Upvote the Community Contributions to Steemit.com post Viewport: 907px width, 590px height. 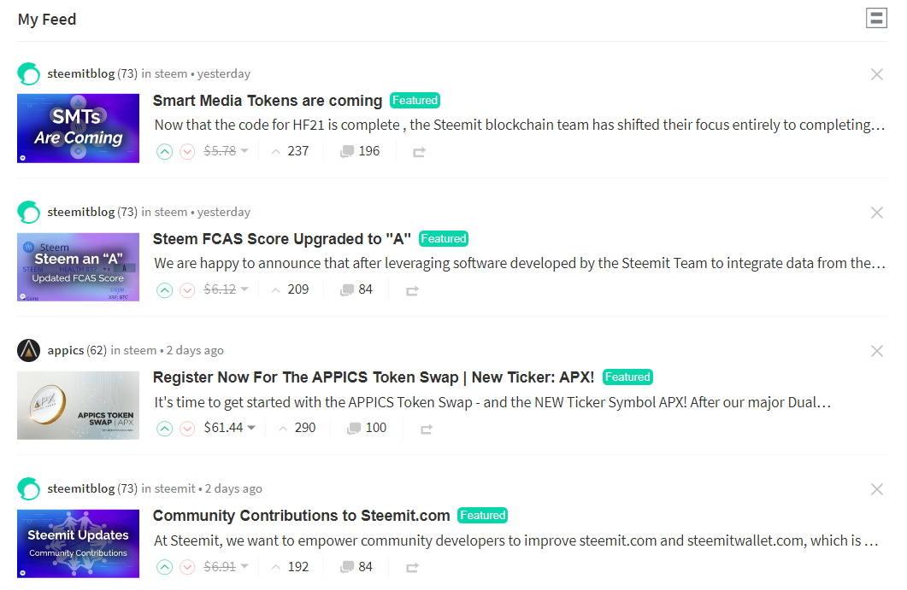pos(165,567)
